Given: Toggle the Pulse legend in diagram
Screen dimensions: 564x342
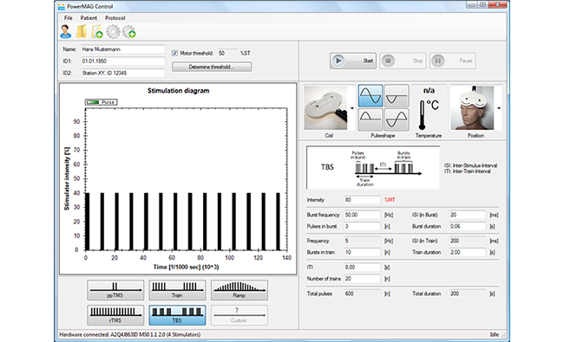Looking at the screenshot, I should [101, 102].
